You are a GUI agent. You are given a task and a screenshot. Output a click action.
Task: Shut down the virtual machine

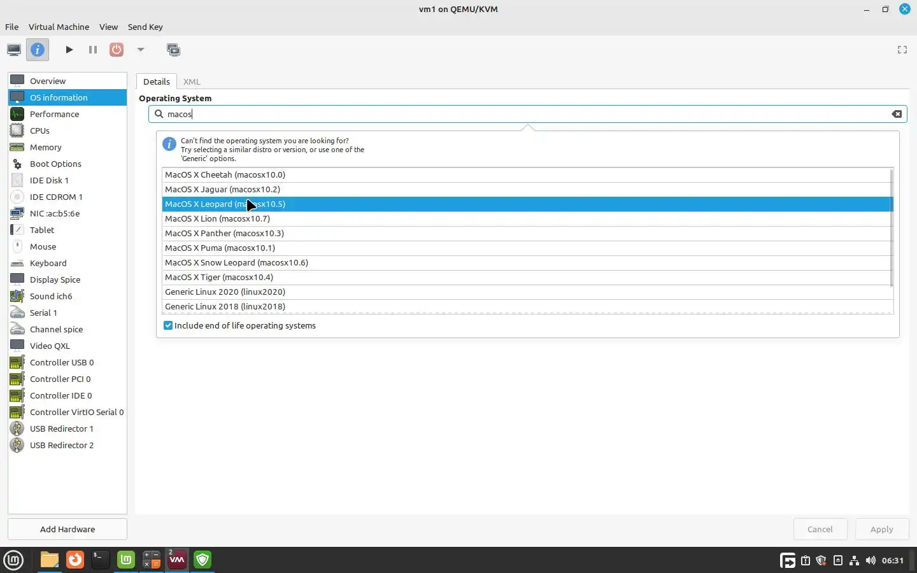tap(117, 50)
